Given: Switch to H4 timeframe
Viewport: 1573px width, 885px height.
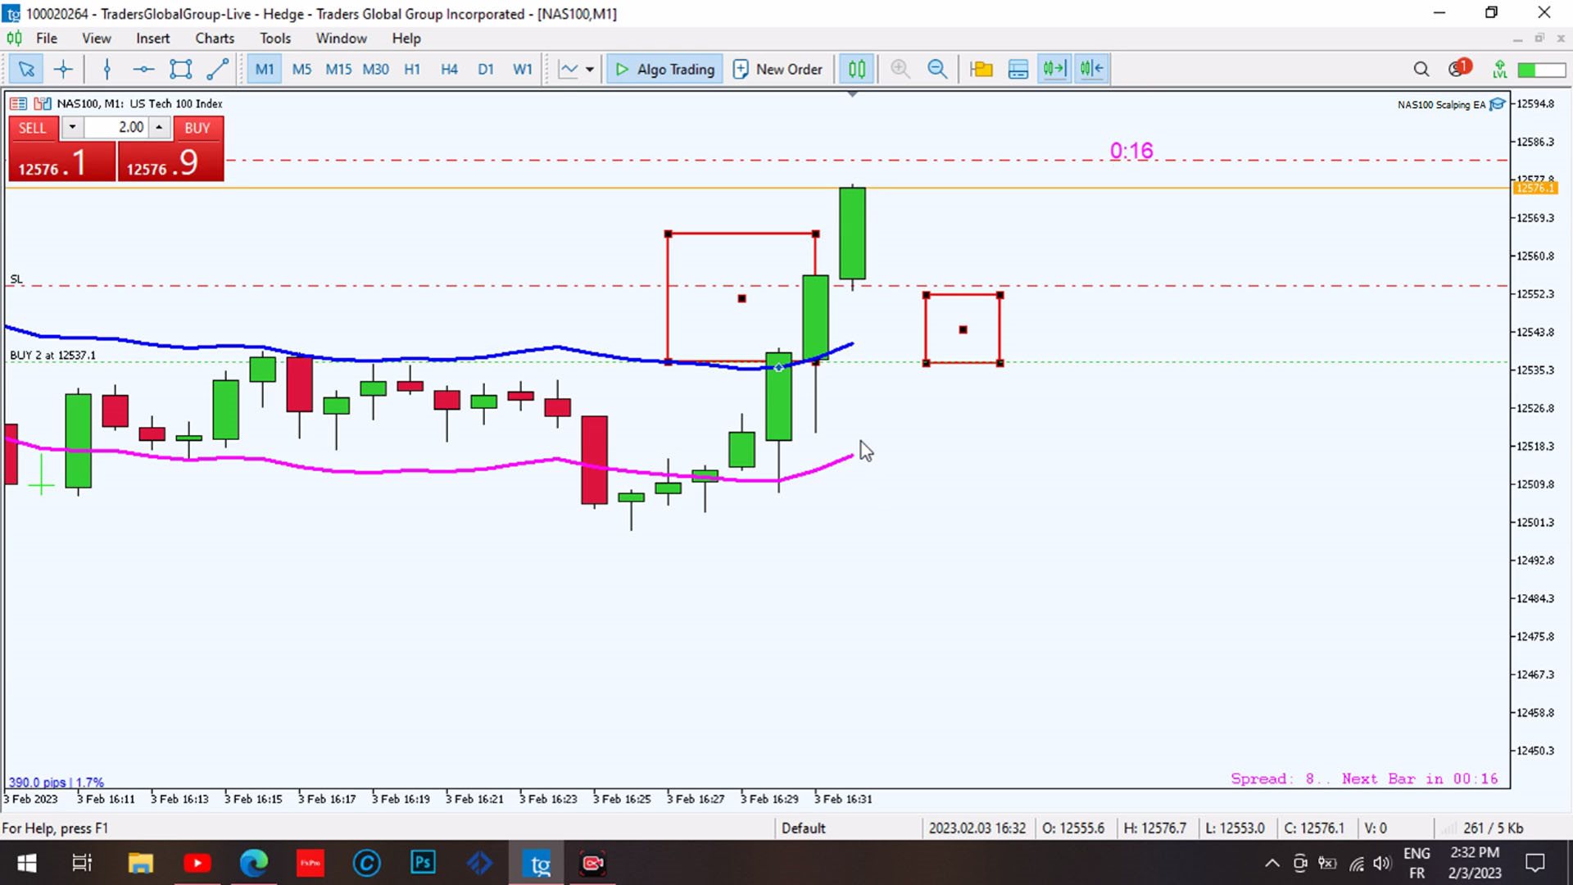Looking at the screenshot, I should 449,69.
